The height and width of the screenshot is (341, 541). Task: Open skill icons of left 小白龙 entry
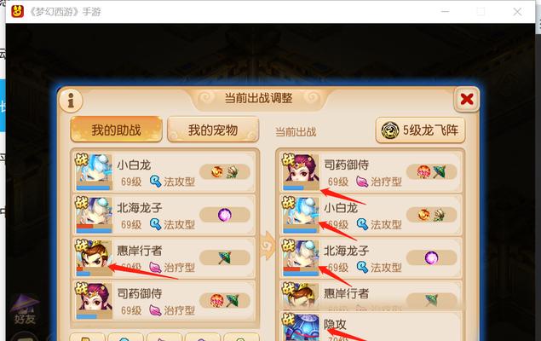coord(225,171)
